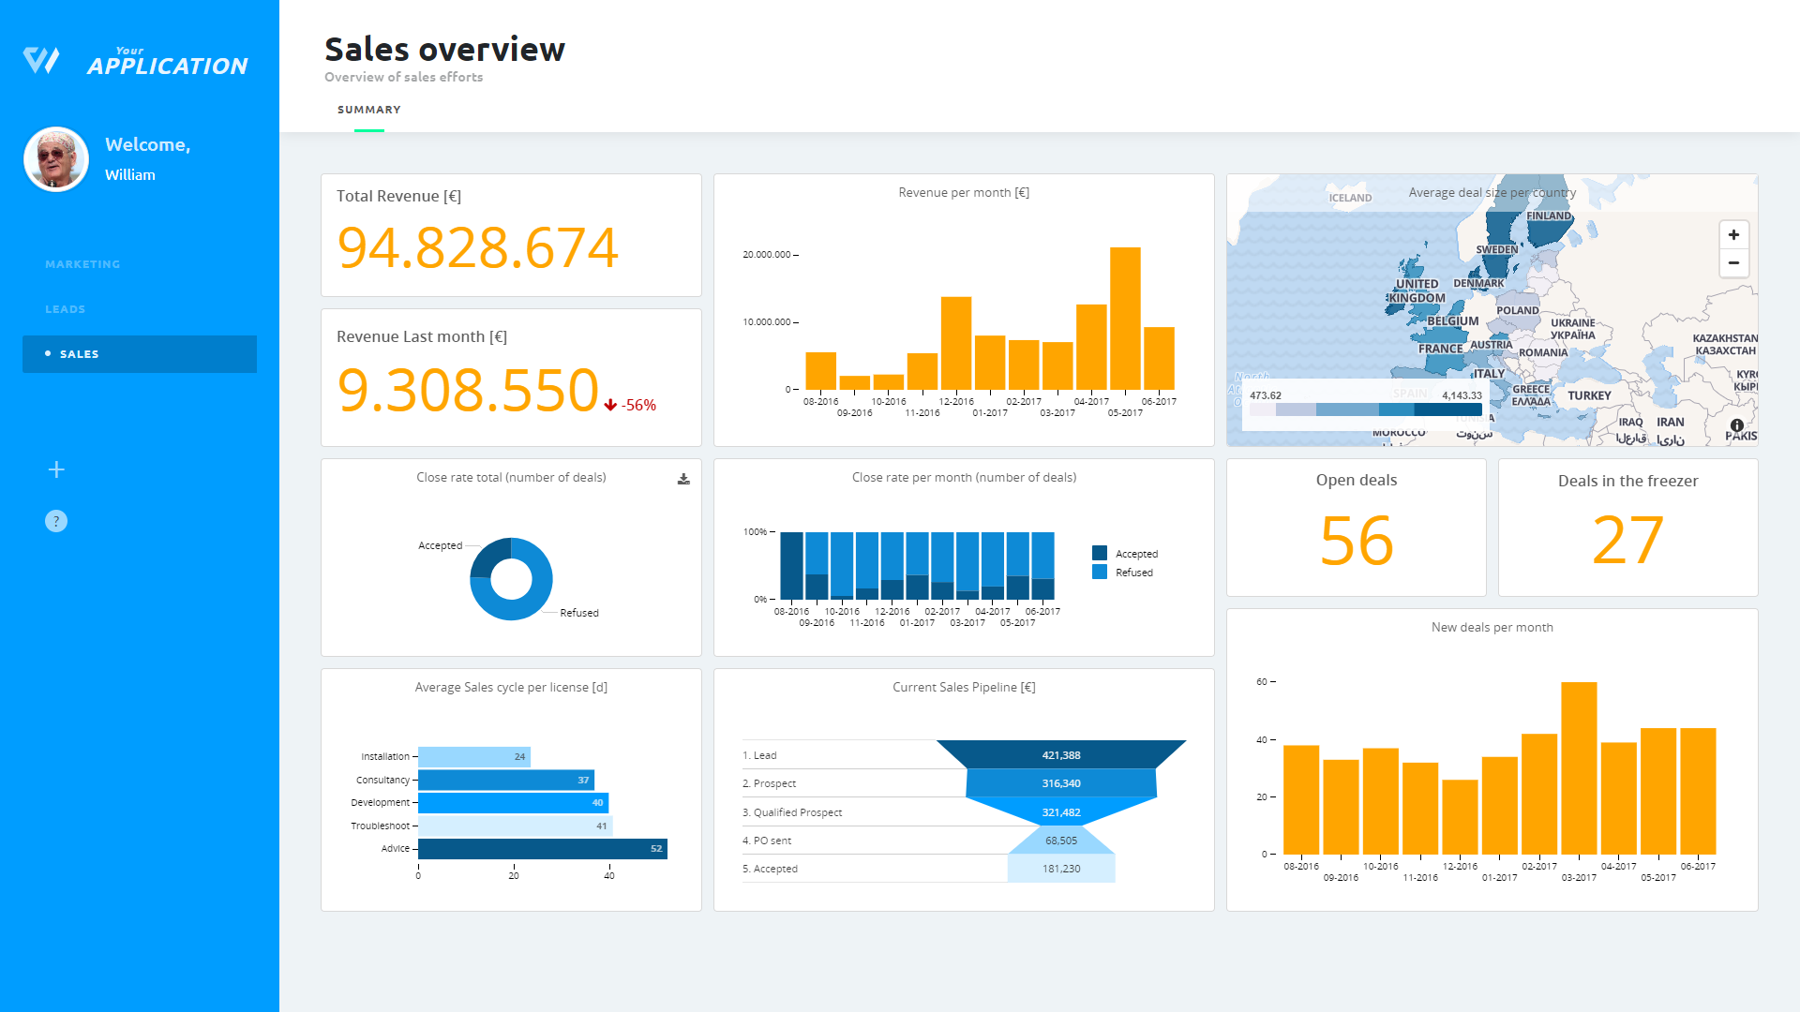Click the Open deals number 56
This screenshot has height=1012, width=1800.
1356,541
